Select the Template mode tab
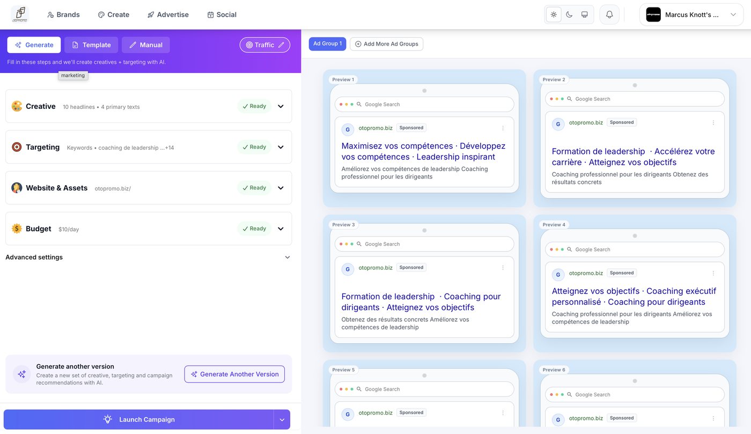 tap(91, 45)
